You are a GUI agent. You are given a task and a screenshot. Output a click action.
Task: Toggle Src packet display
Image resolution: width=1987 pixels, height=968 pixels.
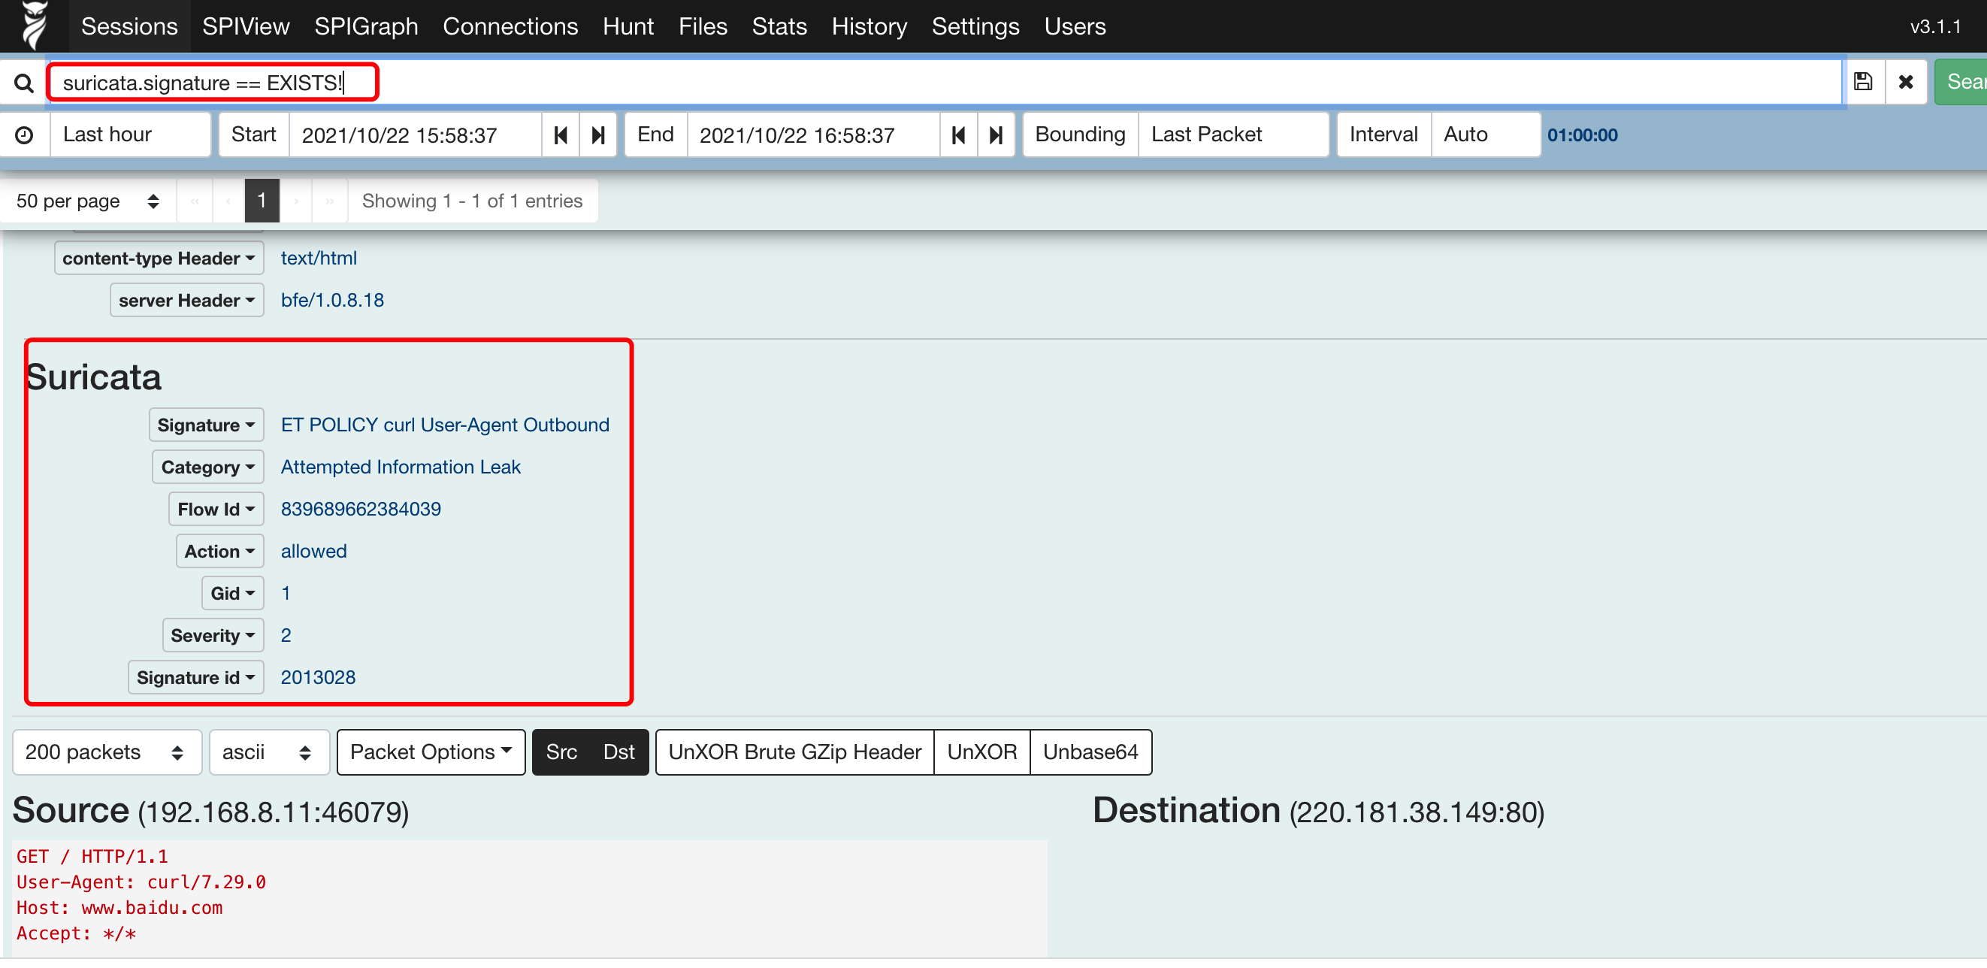tap(561, 752)
